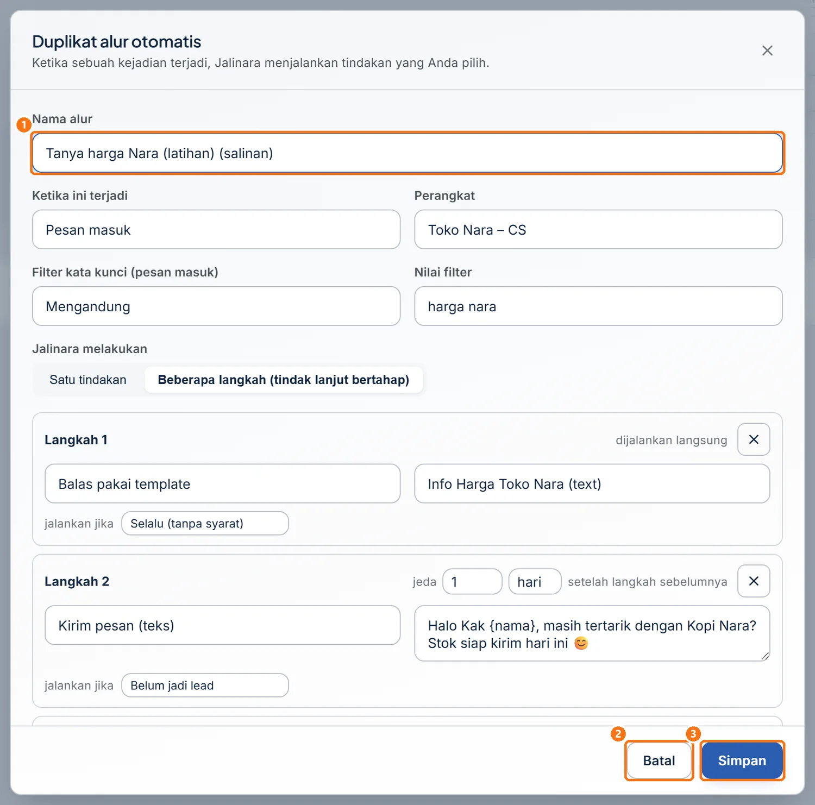Close the Duplikat alur otomatis dialog
The image size is (815, 805).
pyautogui.click(x=767, y=51)
